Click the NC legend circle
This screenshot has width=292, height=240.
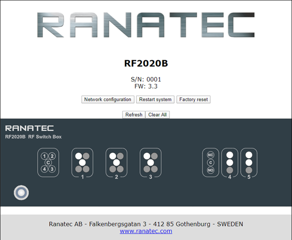210,155
